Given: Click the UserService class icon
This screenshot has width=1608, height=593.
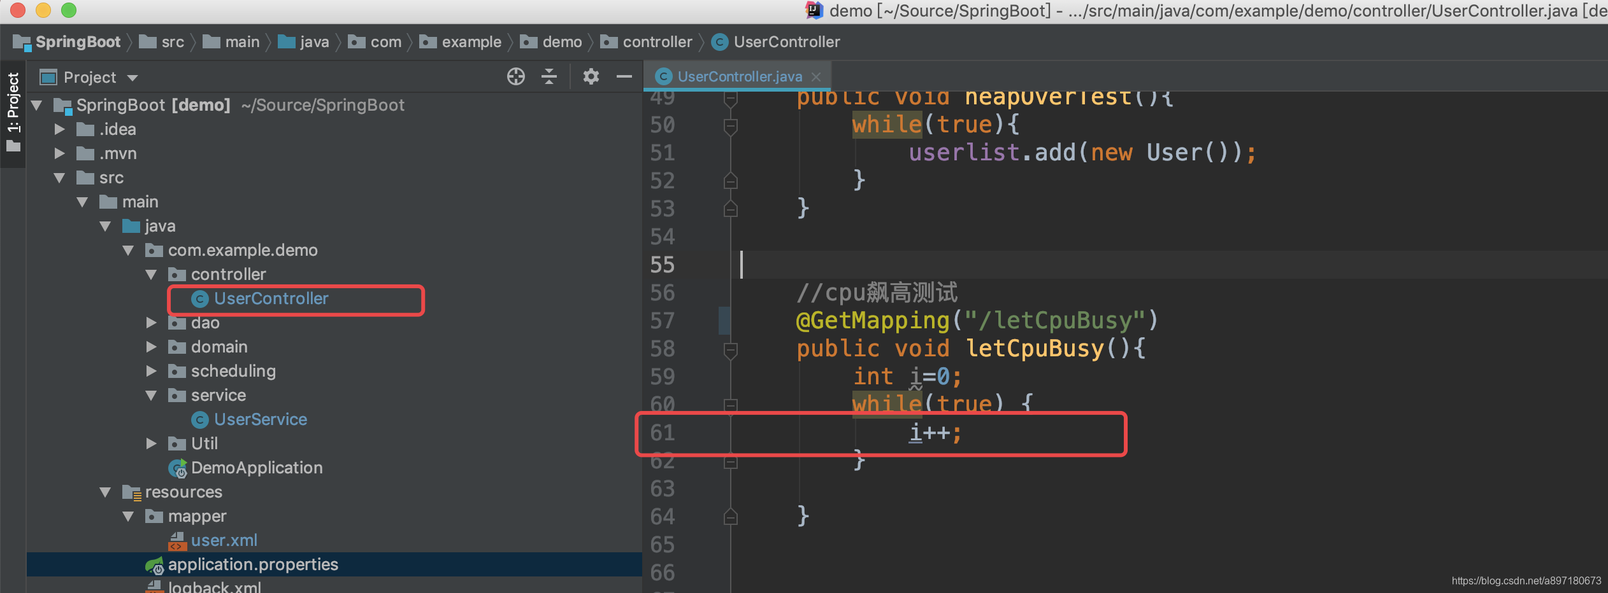Looking at the screenshot, I should point(200,419).
